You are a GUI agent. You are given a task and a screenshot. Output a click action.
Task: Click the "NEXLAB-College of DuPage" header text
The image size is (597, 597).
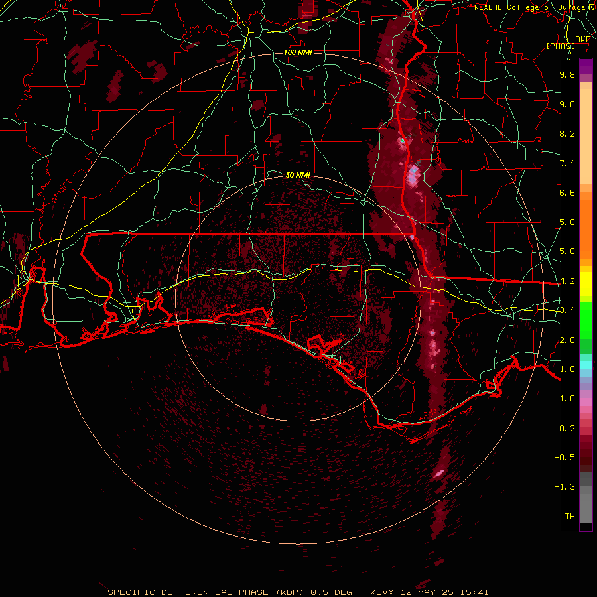[529, 7]
